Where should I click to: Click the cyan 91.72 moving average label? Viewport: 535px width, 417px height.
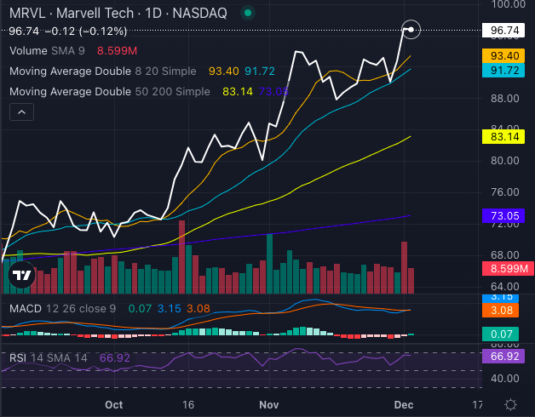(x=502, y=71)
